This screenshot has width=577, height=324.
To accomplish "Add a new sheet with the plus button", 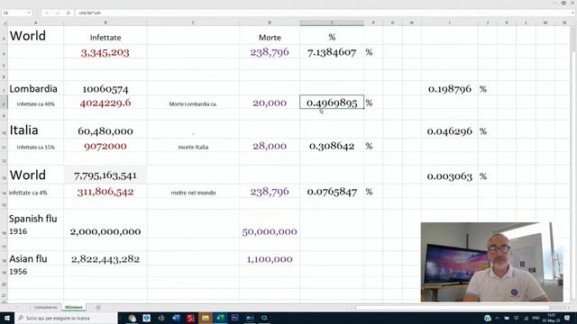I will pos(98,308).
